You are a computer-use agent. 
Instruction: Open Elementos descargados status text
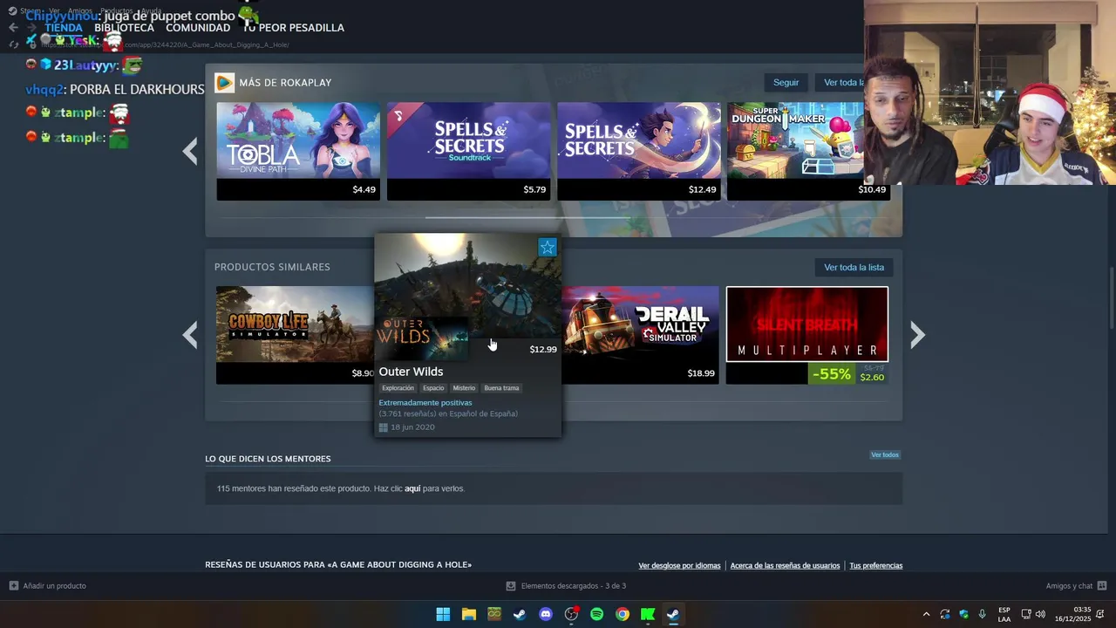click(574, 585)
